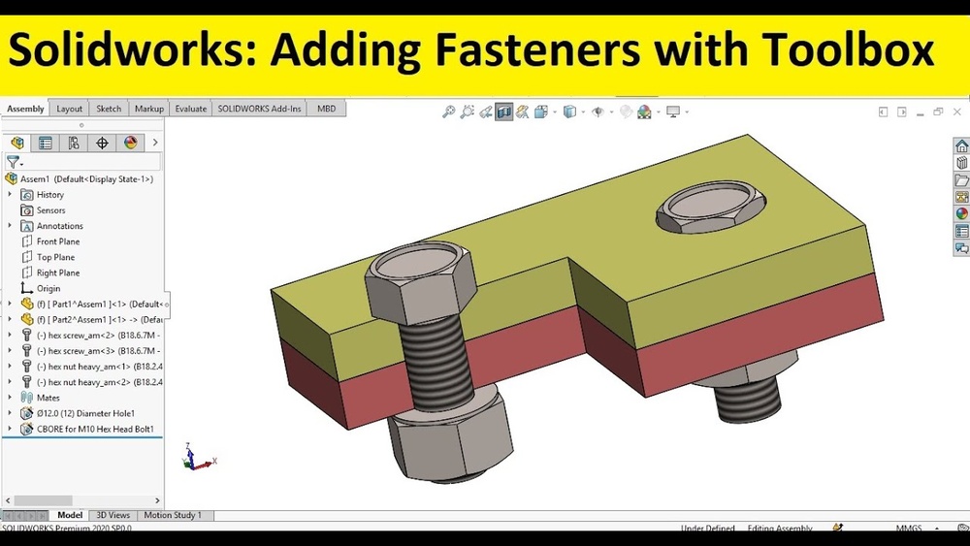This screenshot has height=546, width=970.
Task: Switch to the Evaluate ribbon tab
Action: click(190, 109)
